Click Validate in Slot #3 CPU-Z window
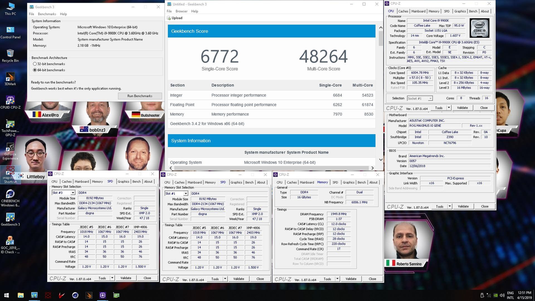This screenshot has width=535, height=301. tap(126, 278)
